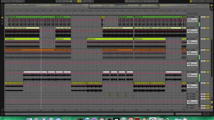The image size is (214, 120).
Task: Open File Browser 1 in the sidebar
Action: point(2,14)
